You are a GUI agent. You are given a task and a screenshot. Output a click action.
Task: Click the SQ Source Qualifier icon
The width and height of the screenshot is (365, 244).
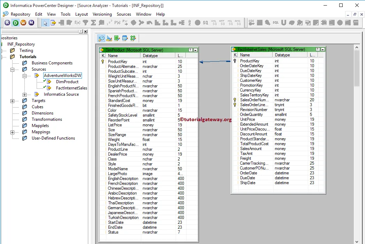pos(206,23)
